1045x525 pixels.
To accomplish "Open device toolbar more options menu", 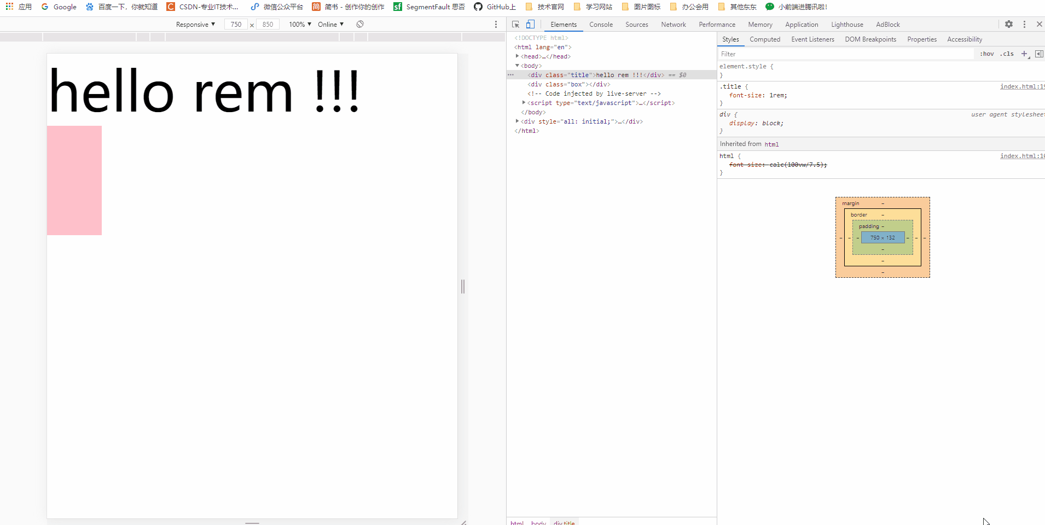I will click(496, 24).
